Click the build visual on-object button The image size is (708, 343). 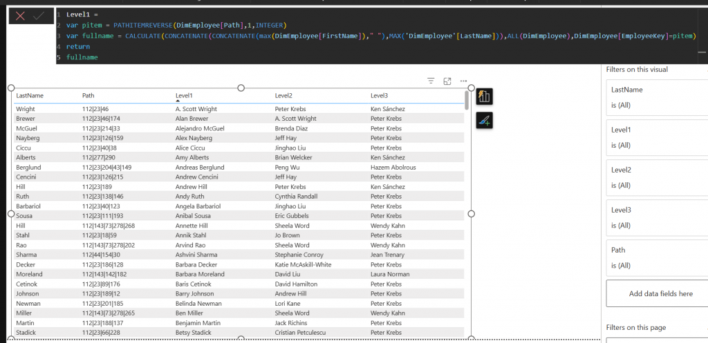[484, 97]
